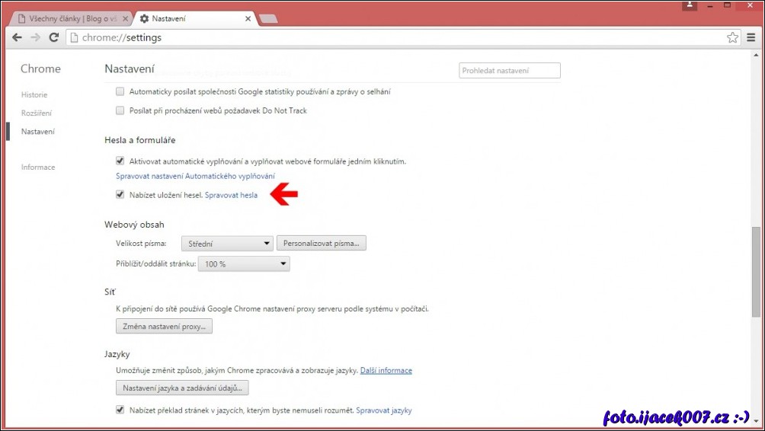Screen dimensions: 765x431
Task: Click the user profile icon in title bar
Action: pyautogui.click(x=690, y=5)
